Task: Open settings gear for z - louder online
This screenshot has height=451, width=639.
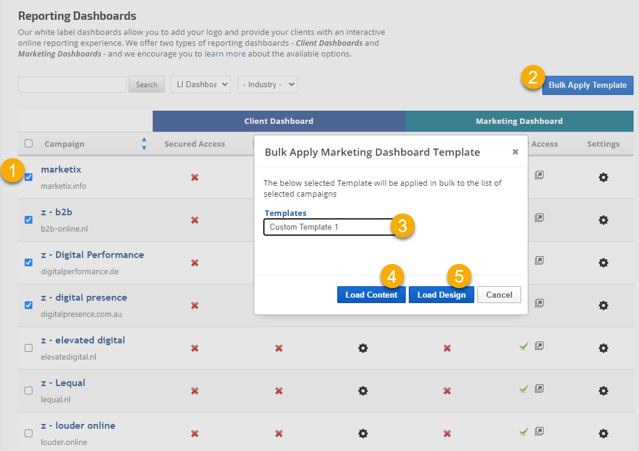Action: (x=604, y=434)
